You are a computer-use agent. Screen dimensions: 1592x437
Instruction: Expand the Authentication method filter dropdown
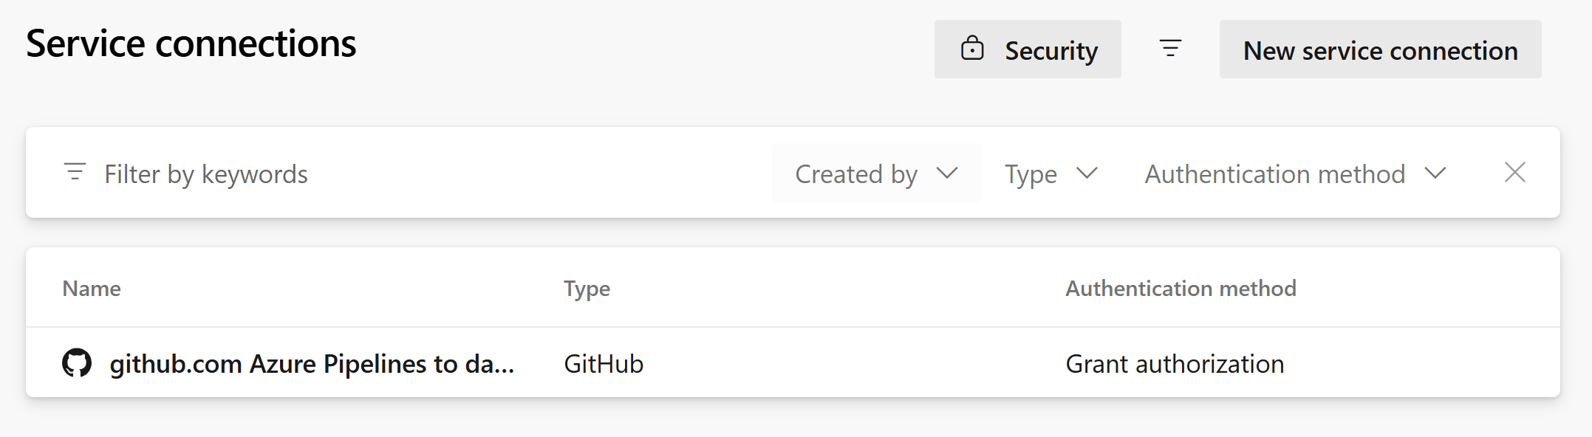[x=1295, y=173]
